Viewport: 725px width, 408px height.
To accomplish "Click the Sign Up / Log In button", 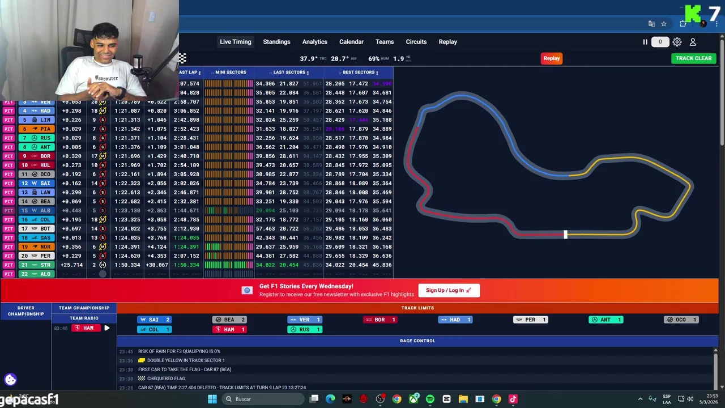I will (x=449, y=290).
